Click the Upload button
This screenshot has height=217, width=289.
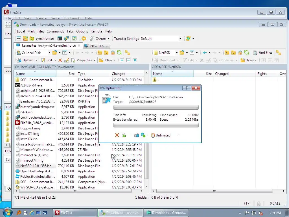click(x=25, y=60)
